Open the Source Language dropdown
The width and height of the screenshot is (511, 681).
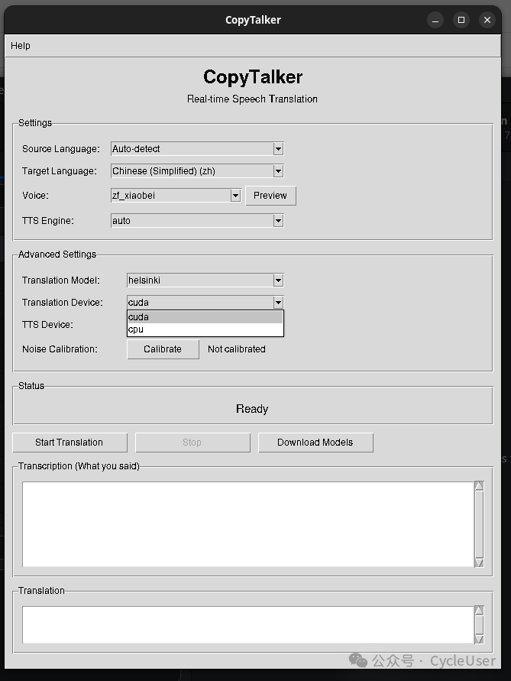click(x=197, y=149)
